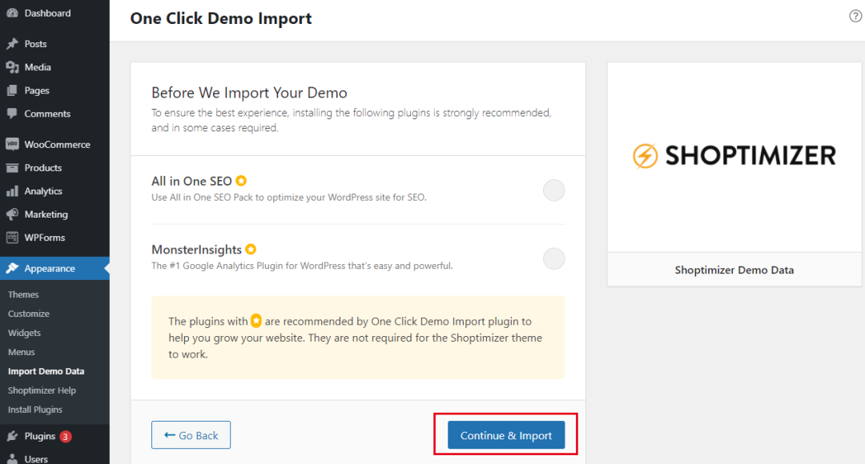Click the Marketing megaphone icon
The width and height of the screenshot is (865, 464).
pos(12,214)
